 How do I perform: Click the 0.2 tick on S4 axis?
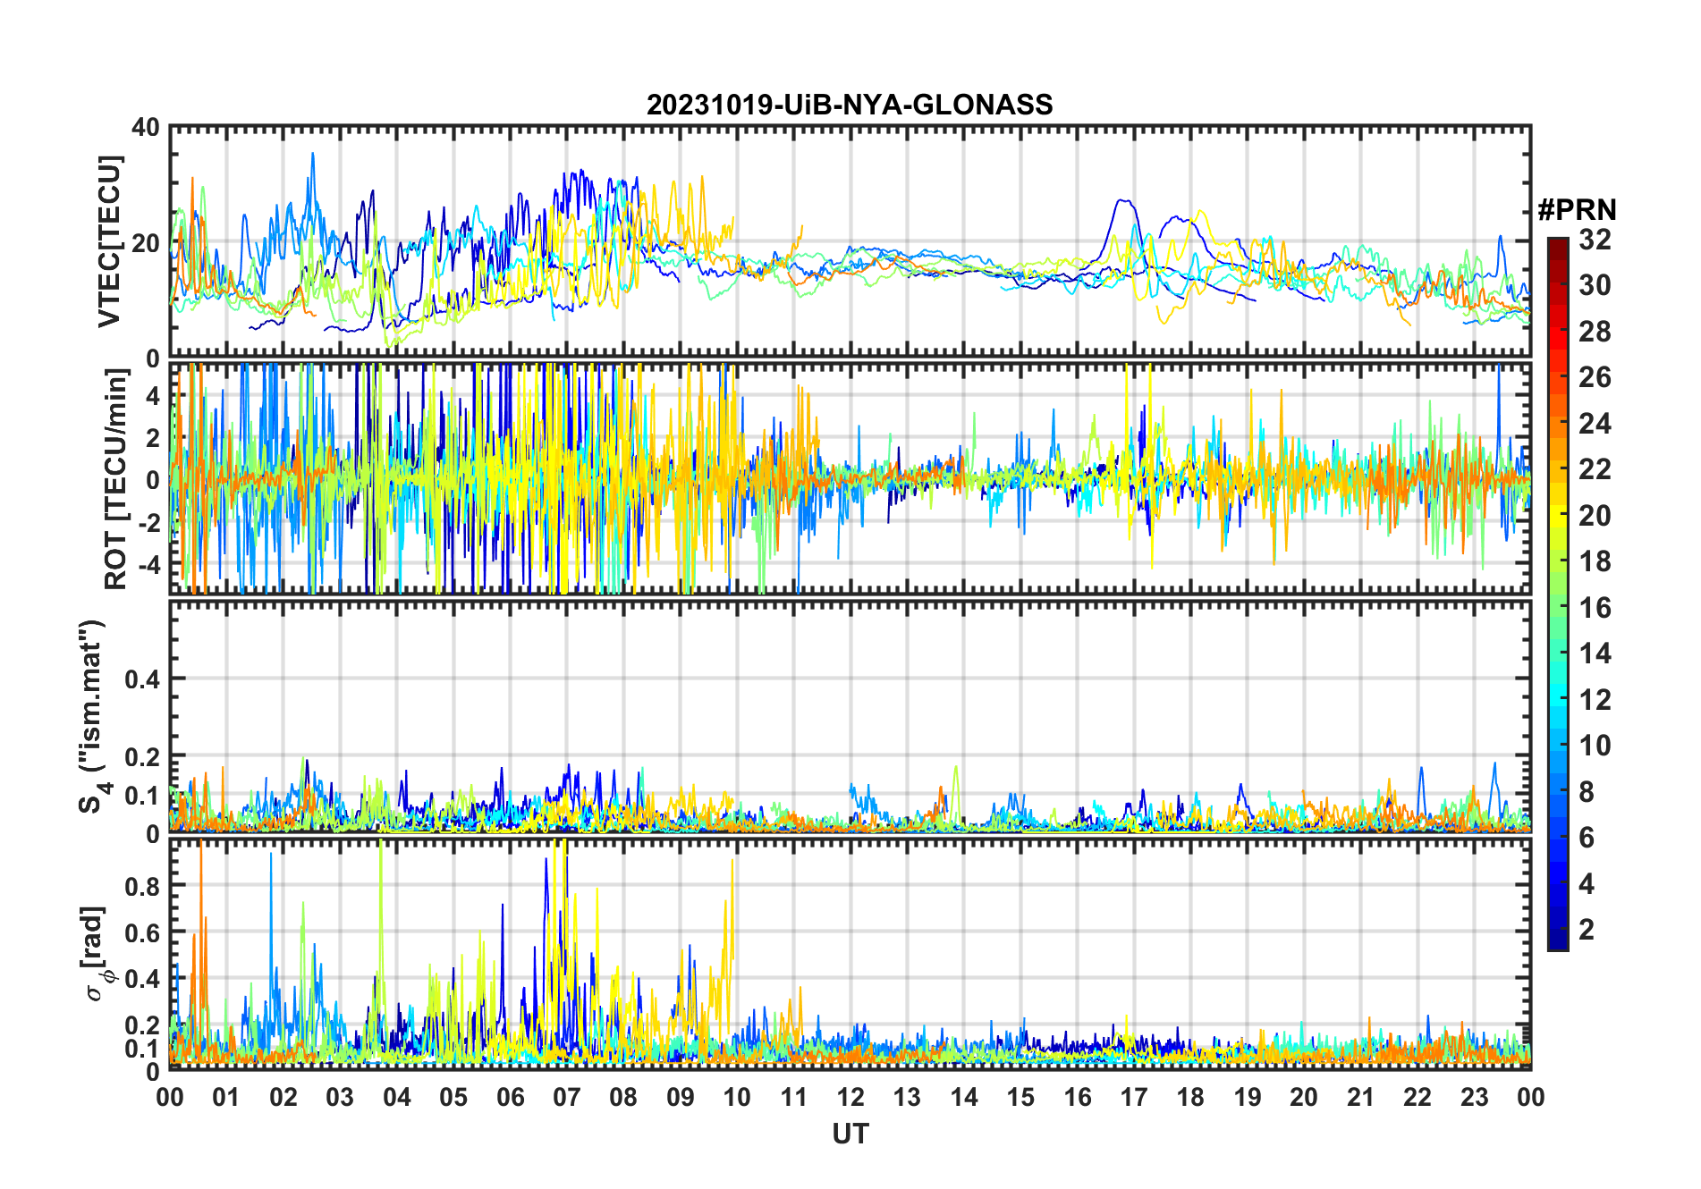(142, 756)
